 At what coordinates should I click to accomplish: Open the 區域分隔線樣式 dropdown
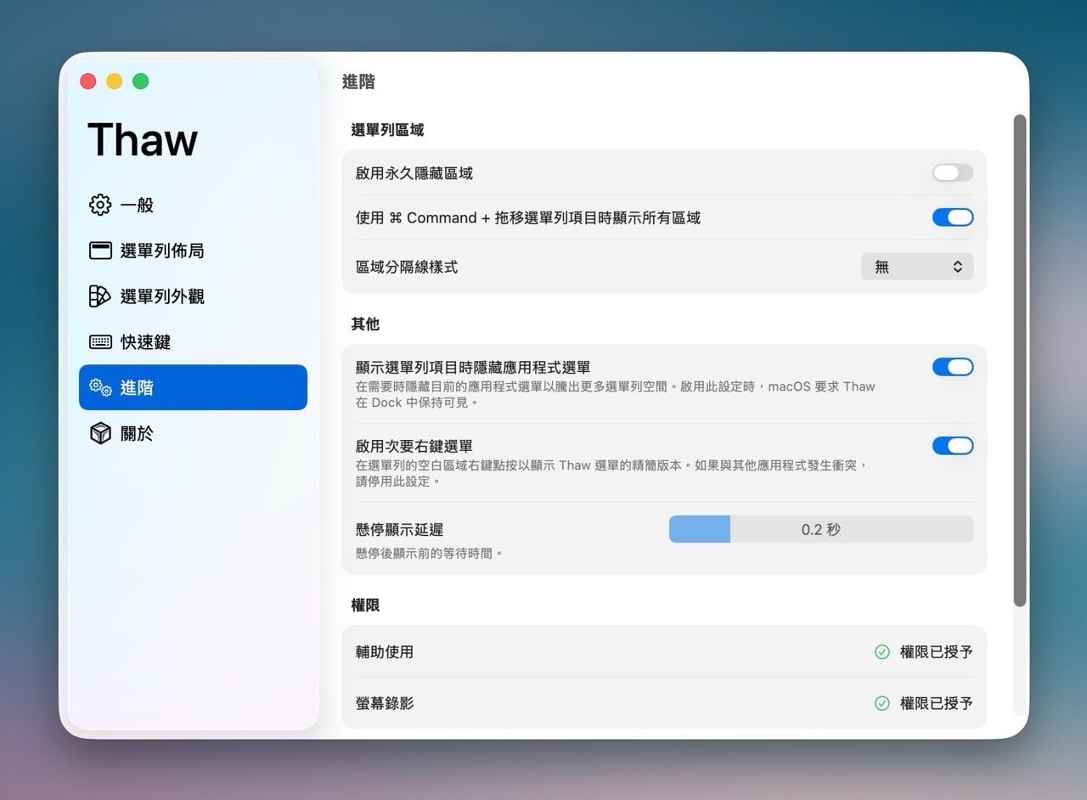click(x=917, y=267)
